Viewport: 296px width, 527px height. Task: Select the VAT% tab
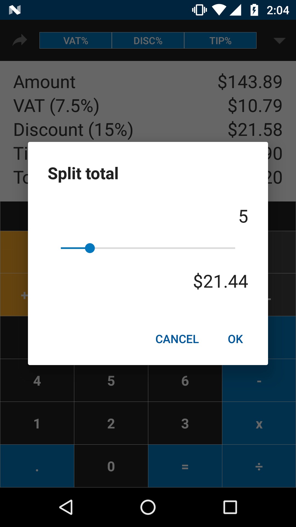click(x=76, y=41)
